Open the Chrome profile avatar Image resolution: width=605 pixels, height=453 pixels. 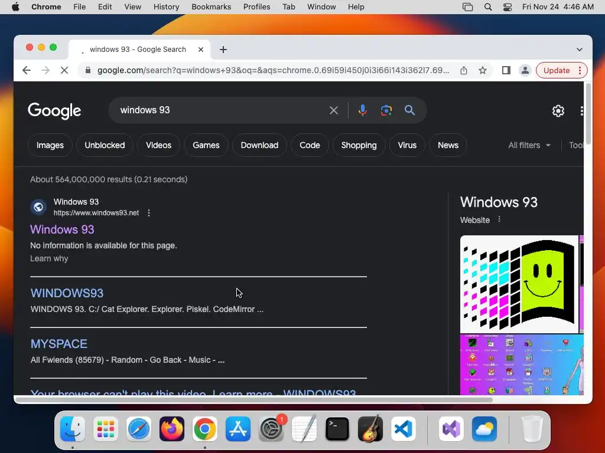pyautogui.click(x=525, y=71)
